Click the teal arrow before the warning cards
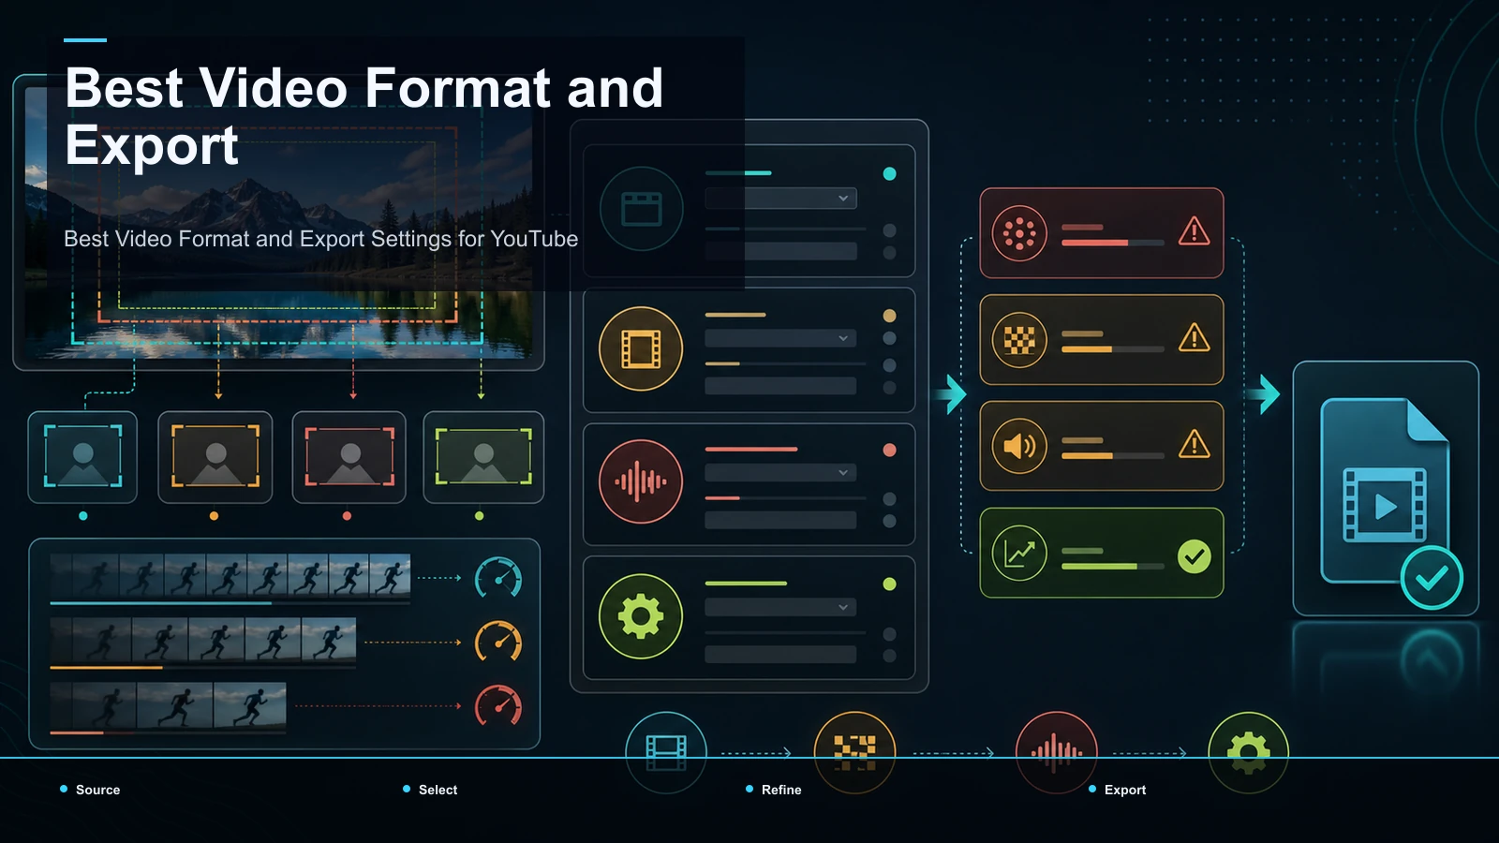Screen dimensions: 1499x843 tap(954, 394)
